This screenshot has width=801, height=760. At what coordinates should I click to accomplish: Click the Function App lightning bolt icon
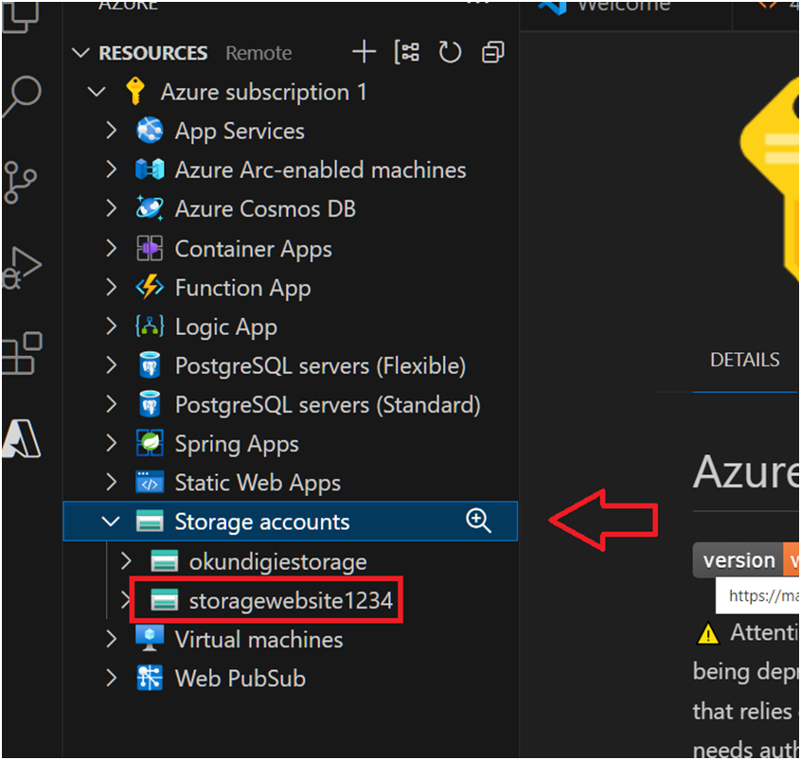point(150,287)
